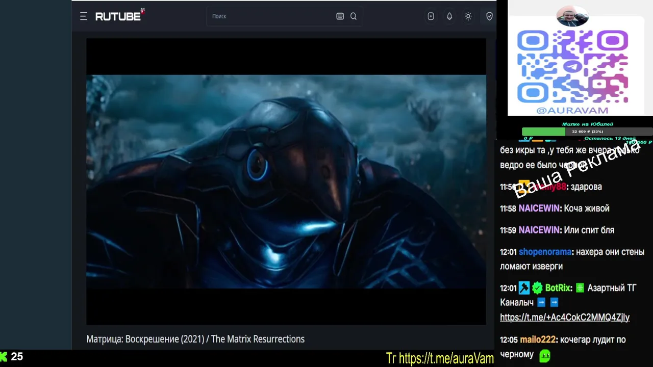The height and width of the screenshot is (367, 653).
Task: Click the @AURAVAM label under the QR code
Action: (x=572, y=110)
